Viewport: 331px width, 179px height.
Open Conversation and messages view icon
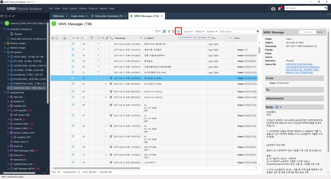(x=178, y=32)
